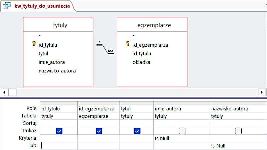Click the asterisk field in the egzemplarze table
The image size is (267, 150).
[x=133, y=36]
